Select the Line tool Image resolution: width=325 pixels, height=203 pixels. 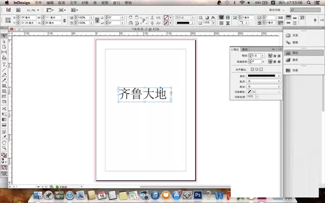pos(4,70)
